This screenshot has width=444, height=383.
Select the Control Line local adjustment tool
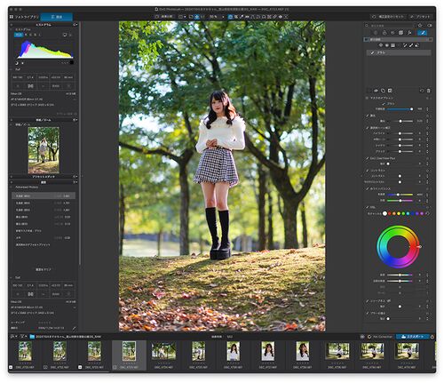point(387,45)
